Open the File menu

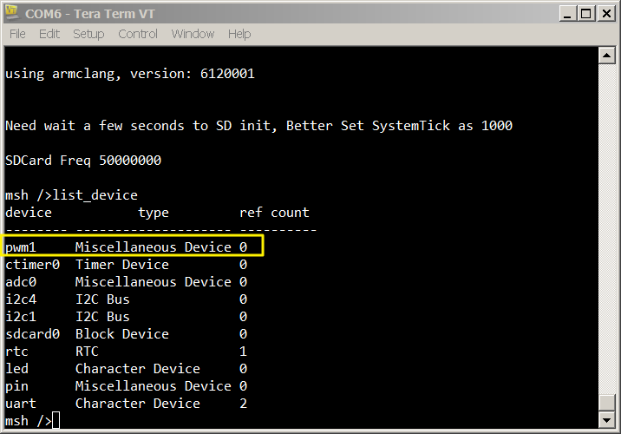click(x=17, y=34)
